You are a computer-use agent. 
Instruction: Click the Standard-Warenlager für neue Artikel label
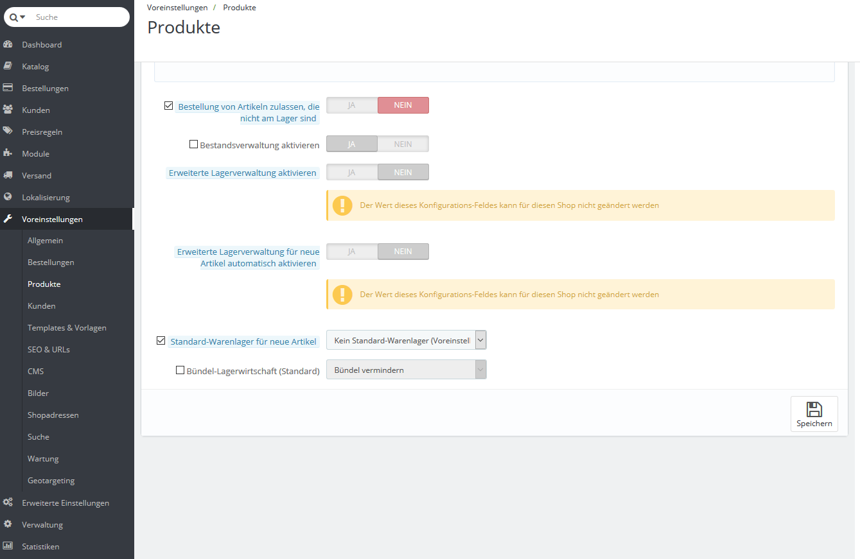point(243,341)
